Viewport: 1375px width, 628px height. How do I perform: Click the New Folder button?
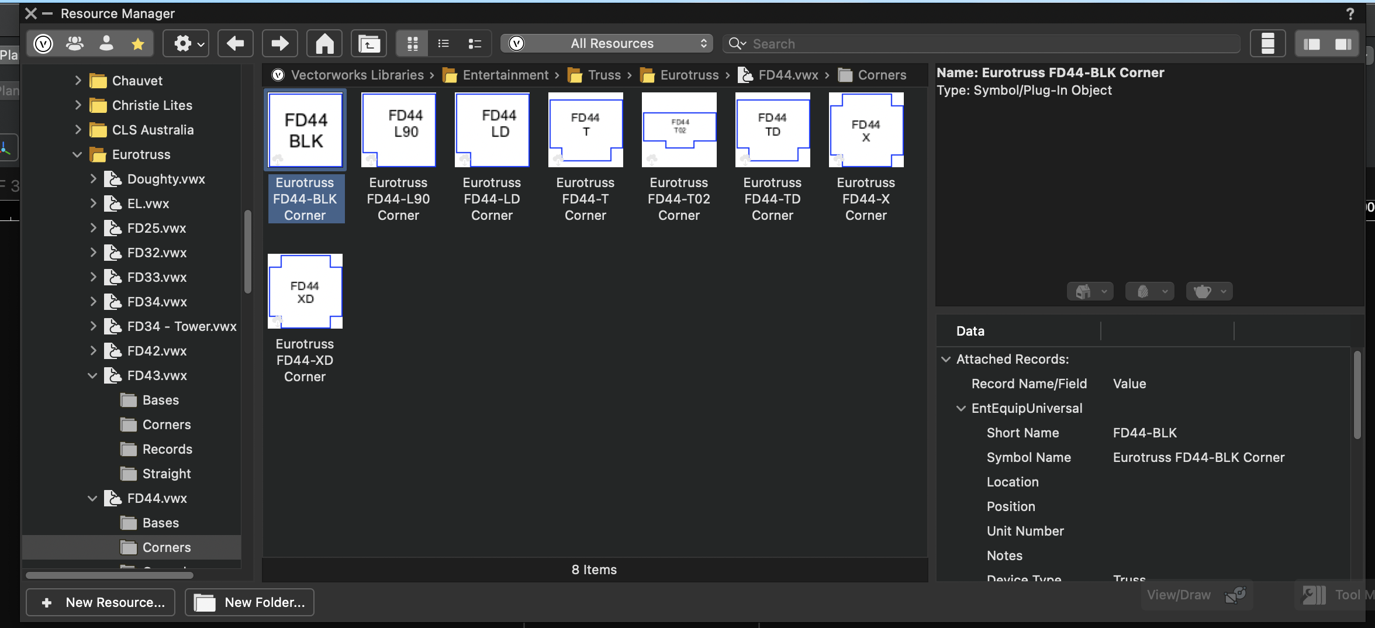tap(250, 602)
